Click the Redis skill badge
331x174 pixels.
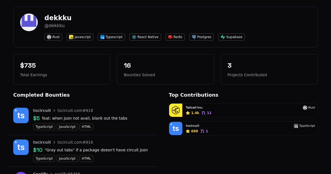click(175, 37)
